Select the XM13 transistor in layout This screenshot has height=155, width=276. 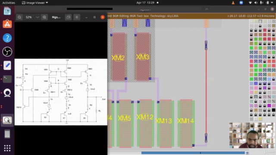[165, 124]
